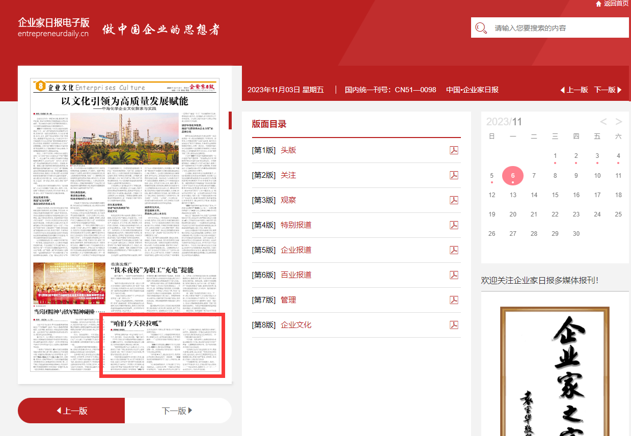Open PDF icon for 第6版 百业报道

click(454, 275)
